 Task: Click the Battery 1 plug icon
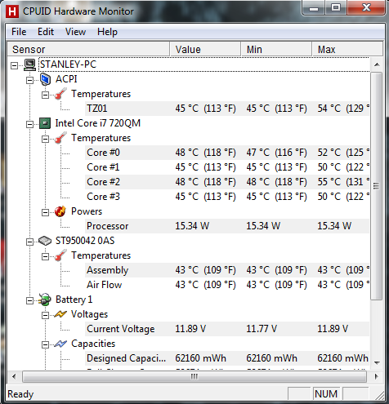45,300
